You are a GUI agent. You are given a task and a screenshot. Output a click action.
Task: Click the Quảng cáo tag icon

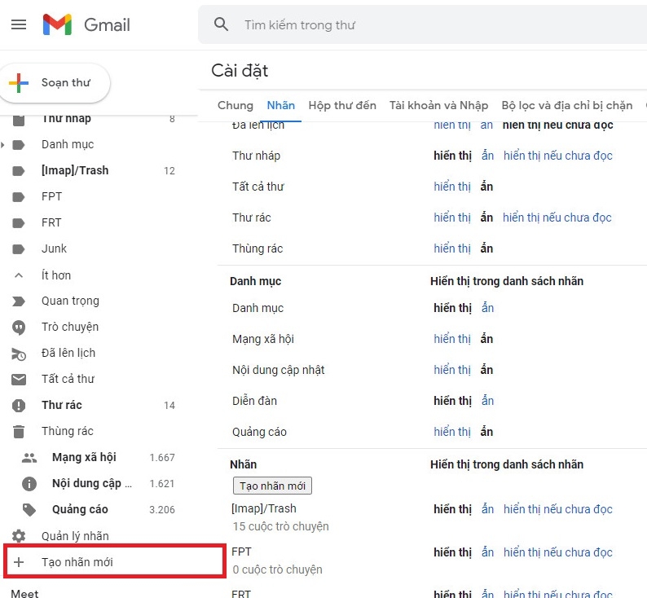29,510
